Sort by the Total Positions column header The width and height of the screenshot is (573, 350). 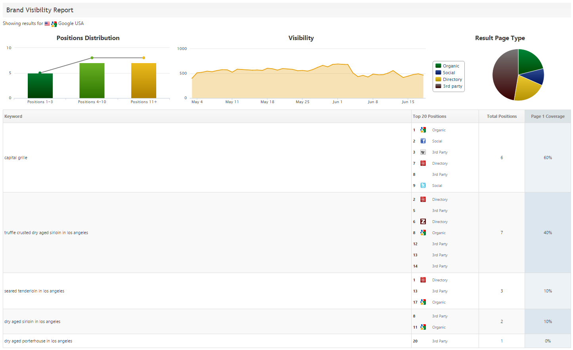click(502, 116)
